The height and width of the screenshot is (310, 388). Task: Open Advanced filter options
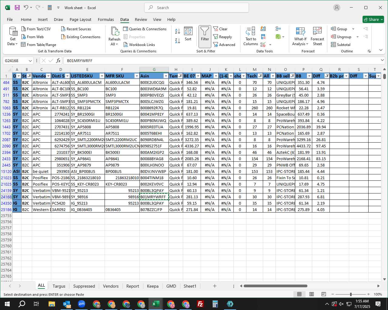pos(224,45)
